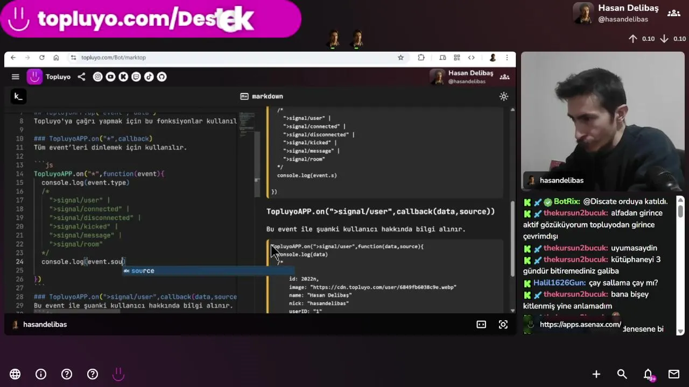The height and width of the screenshot is (387, 689).
Task: Click the K_ terminal icon
Action: pos(18,96)
